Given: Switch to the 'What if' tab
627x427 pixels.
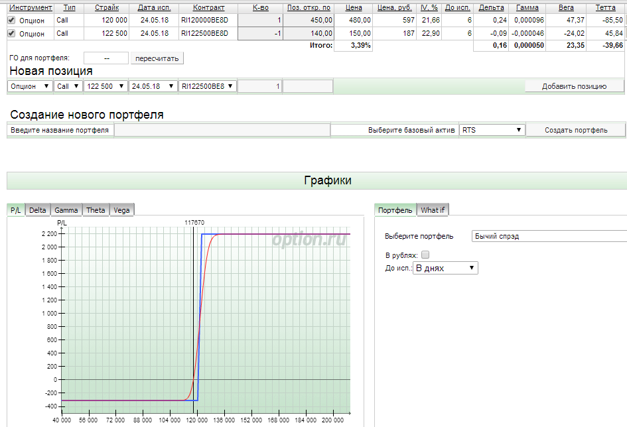Looking at the screenshot, I should (x=433, y=210).
